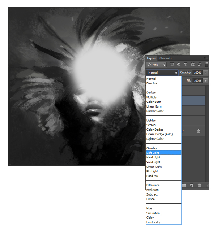Screen dimensions: 217x232
Task: Choose Lighter Color blend mode
Action: click(163, 139)
